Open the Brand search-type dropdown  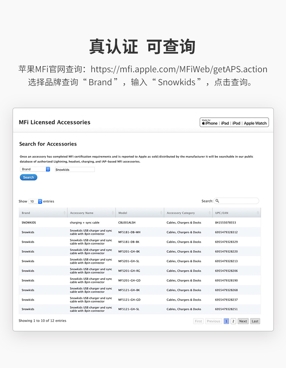35,169
